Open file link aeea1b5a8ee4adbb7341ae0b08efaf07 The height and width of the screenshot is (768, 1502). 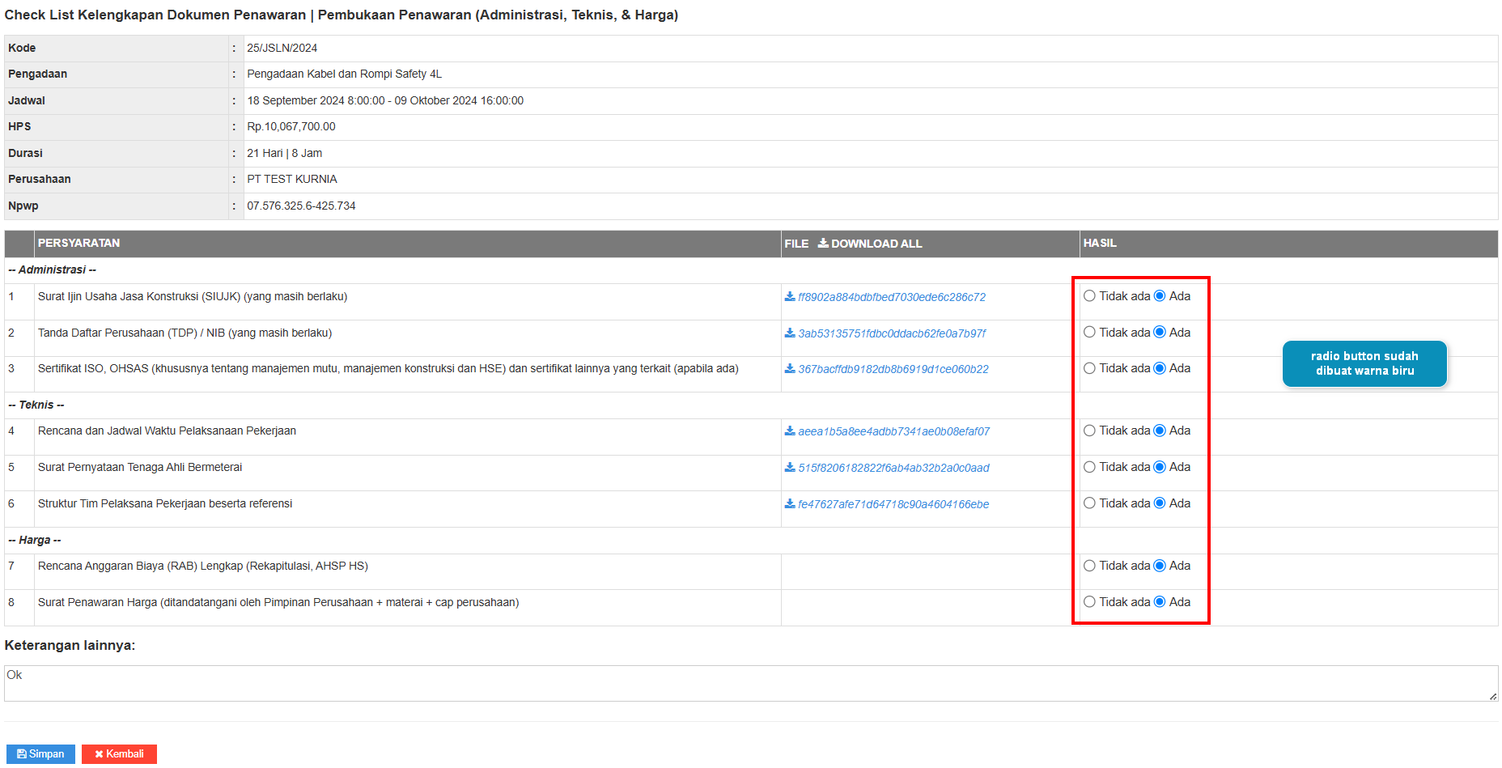pos(893,431)
